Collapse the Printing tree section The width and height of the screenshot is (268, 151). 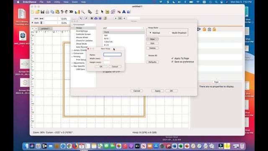(72, 57)
